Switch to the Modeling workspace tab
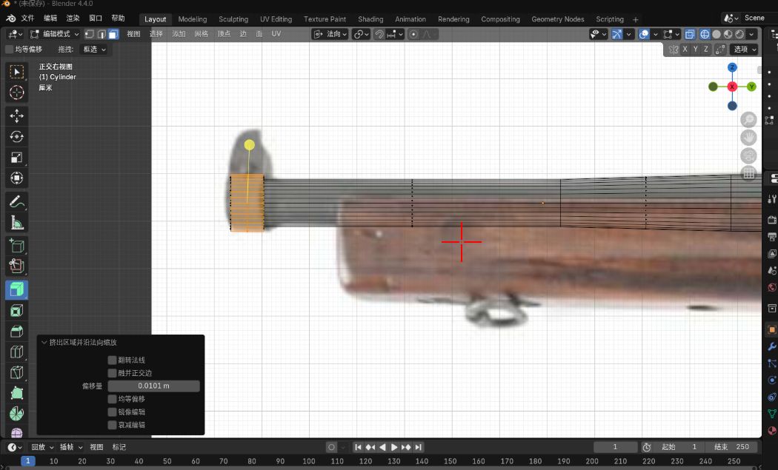Image resolution: width=778 pixels, height=470 pixels. 192,19
